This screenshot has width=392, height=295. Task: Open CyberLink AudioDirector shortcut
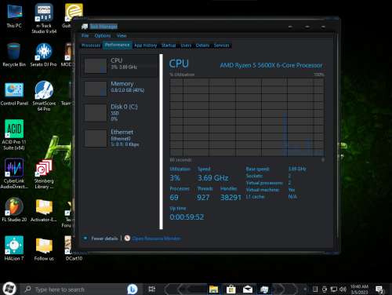[14, 173]
